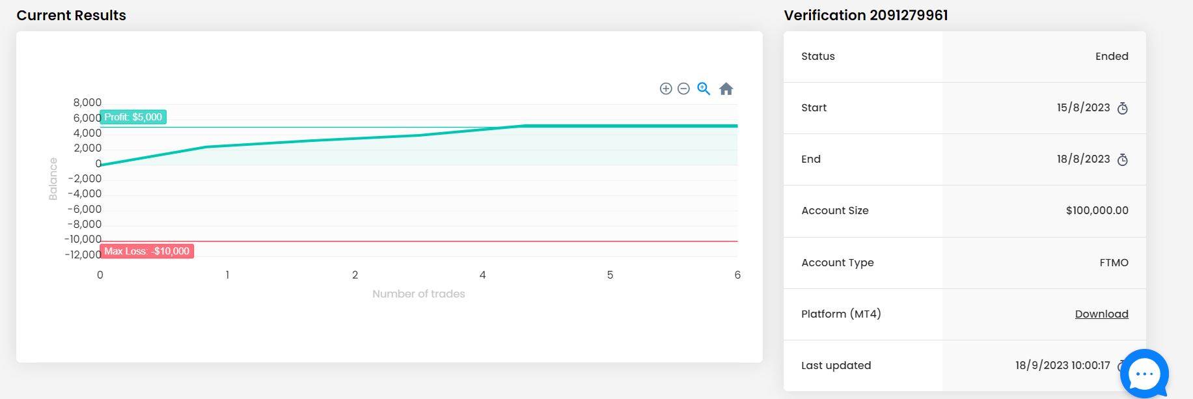Viewport: 1193px width, 399px height.
Task: Zoom out of the balance chart
Action: [683, 89]
